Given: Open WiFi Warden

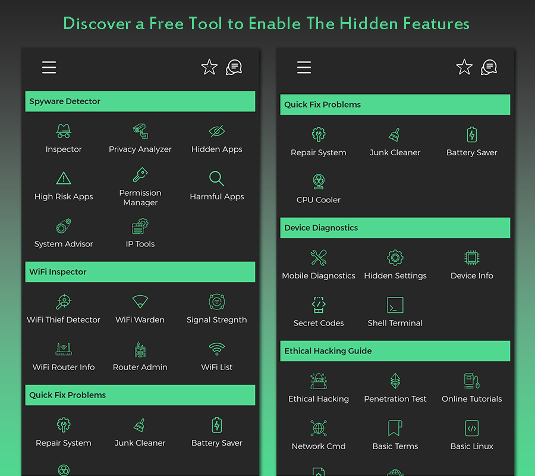Looking at the screenshot, I should coord(140,309).
